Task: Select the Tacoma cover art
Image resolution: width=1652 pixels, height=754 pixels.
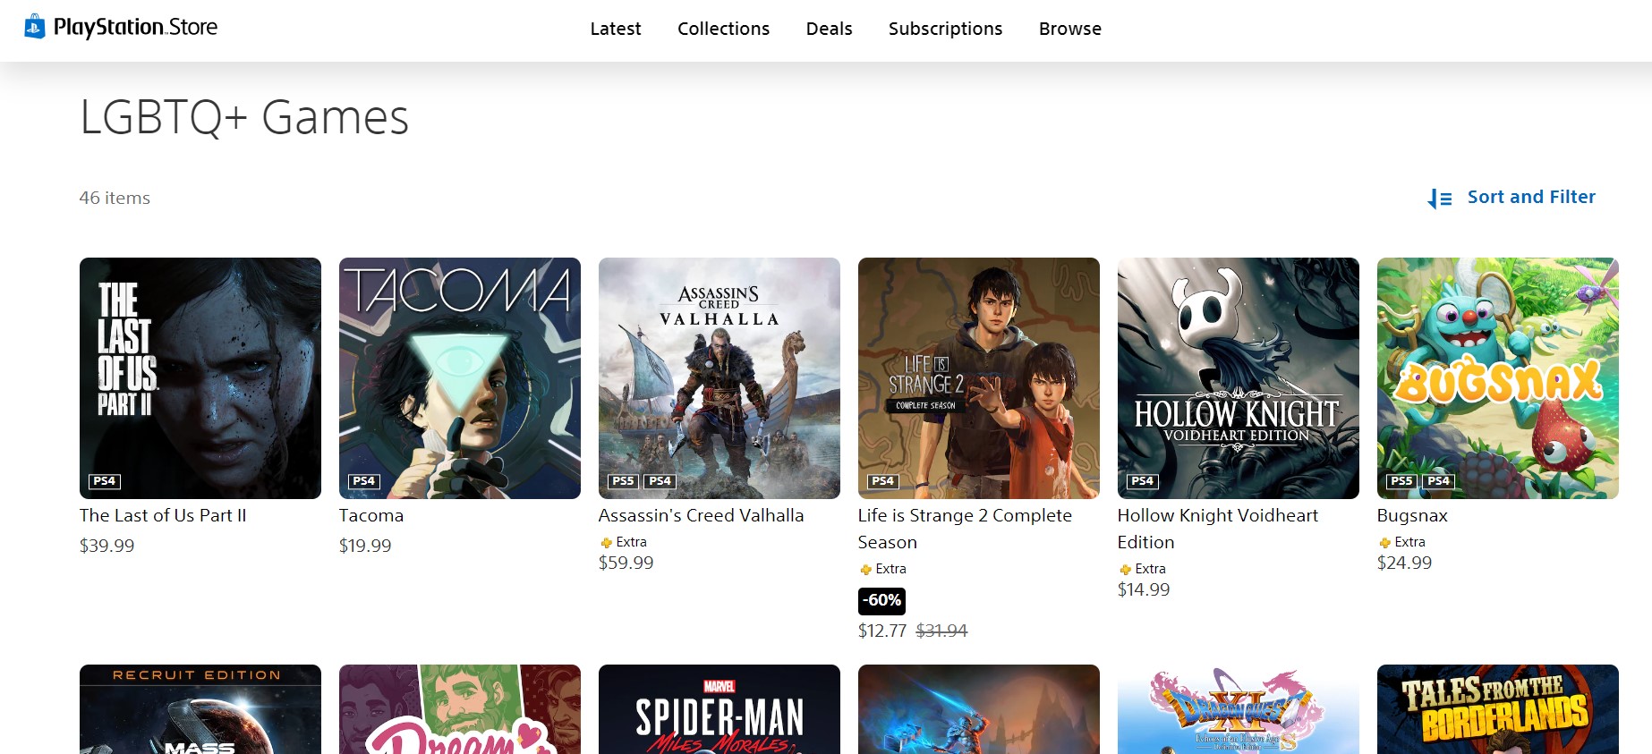Action: (x=460, y=378)
